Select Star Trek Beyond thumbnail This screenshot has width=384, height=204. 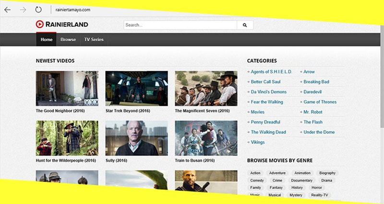click(x=136, y=88)
